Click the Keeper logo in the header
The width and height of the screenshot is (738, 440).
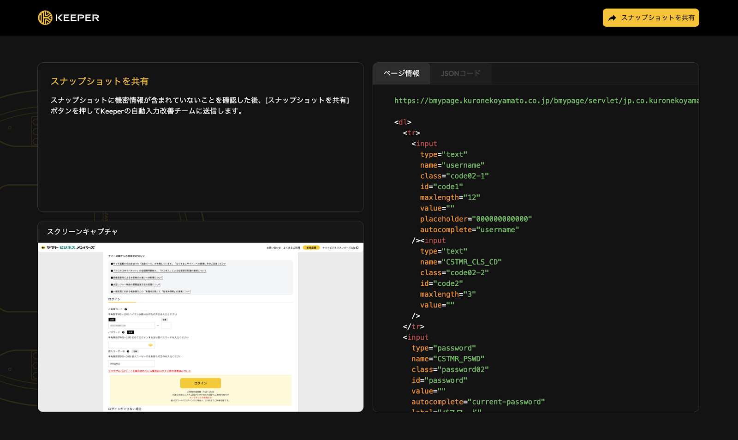point(68,18)
